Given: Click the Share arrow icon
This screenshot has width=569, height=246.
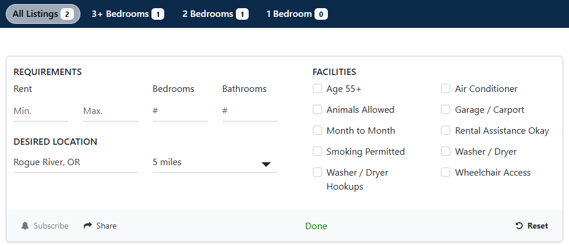Looking at the screenshot, I should click(x=88, y=226).
